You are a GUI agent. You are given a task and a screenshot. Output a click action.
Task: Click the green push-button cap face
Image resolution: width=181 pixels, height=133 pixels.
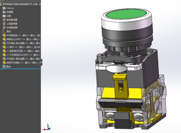[126, 14]
